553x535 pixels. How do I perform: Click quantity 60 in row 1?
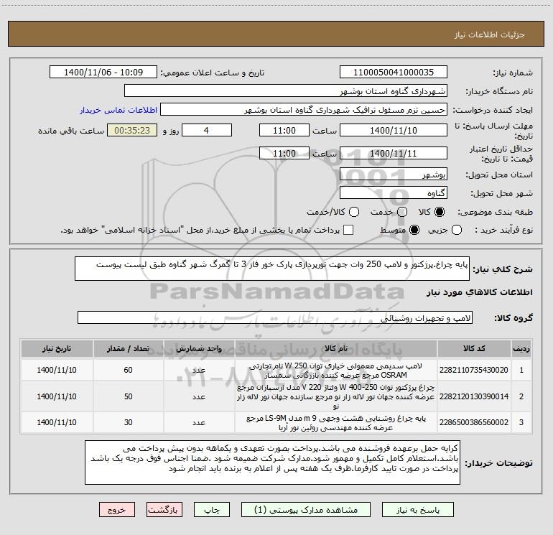[128, 370]
